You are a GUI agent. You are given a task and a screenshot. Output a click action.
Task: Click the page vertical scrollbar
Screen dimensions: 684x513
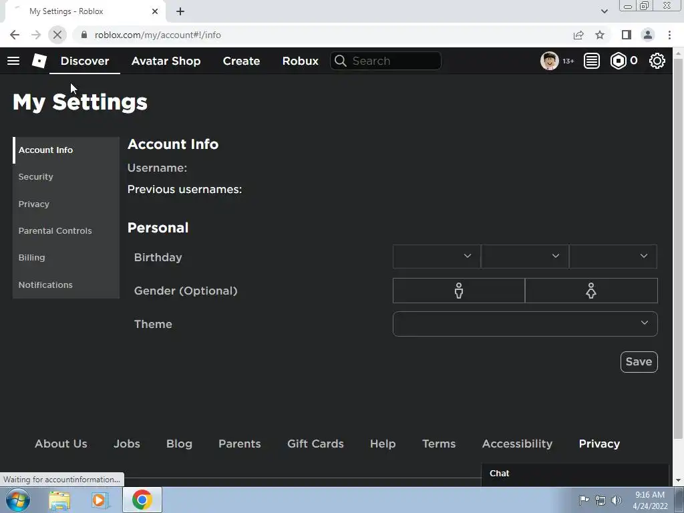(x=678, y=248)
